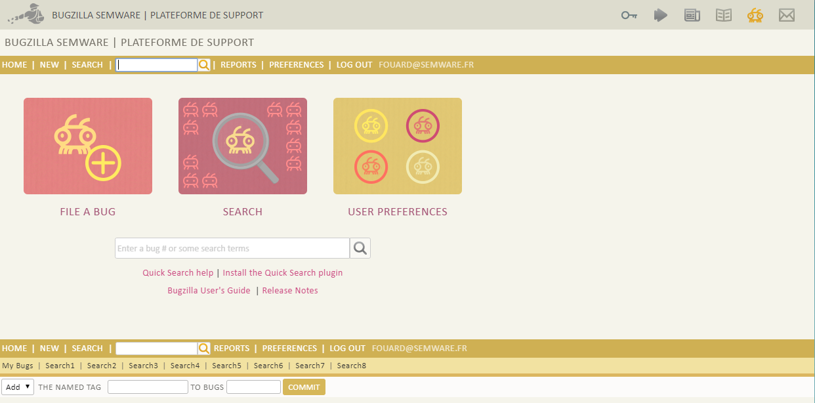815x403 pixels.
Task: Click the User Preferences tile image
Action: tap(398, 146)
